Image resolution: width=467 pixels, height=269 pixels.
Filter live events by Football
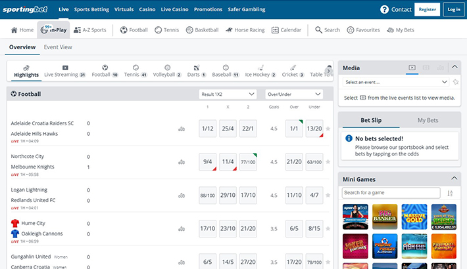pos(105,72)
